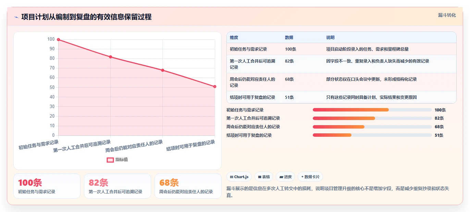Select the chart data point at 100
The width and height of the screenshot is (470, 212).
58,40
